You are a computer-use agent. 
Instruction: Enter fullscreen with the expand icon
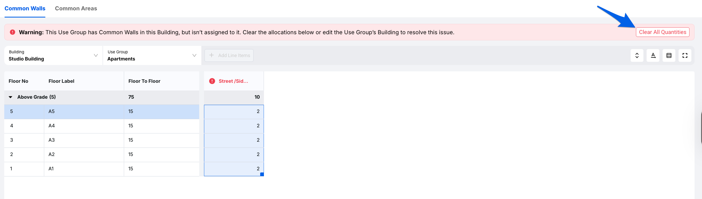(685, 55)
